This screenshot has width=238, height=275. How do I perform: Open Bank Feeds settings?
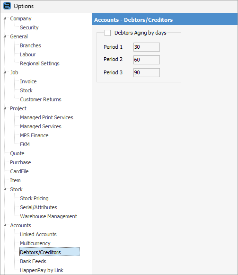coord(33,261)
